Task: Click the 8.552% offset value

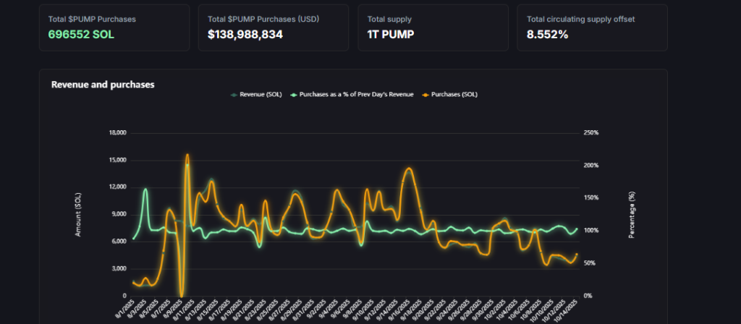Action: click(x=547, y=34)
